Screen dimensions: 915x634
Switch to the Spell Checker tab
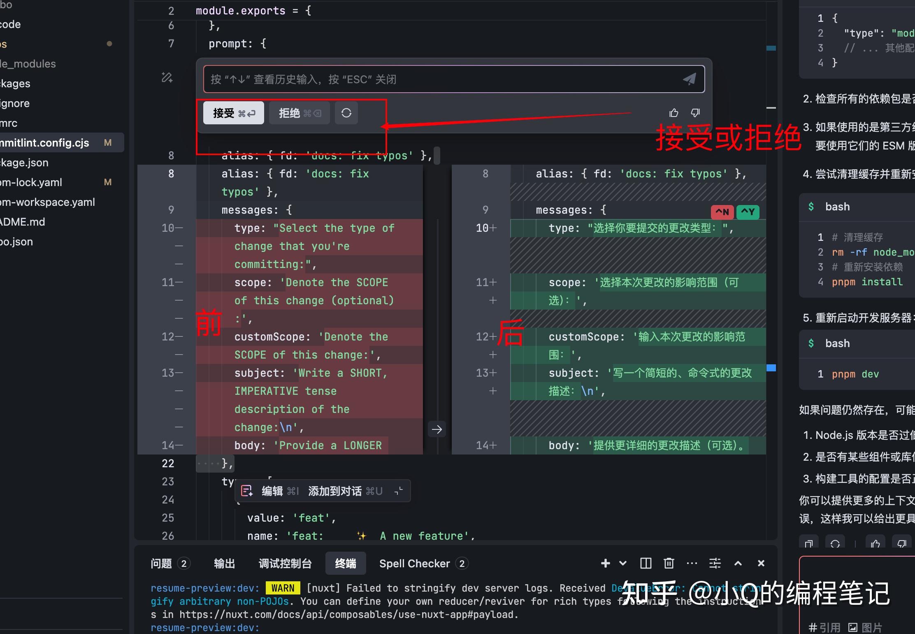coord(415,563)
